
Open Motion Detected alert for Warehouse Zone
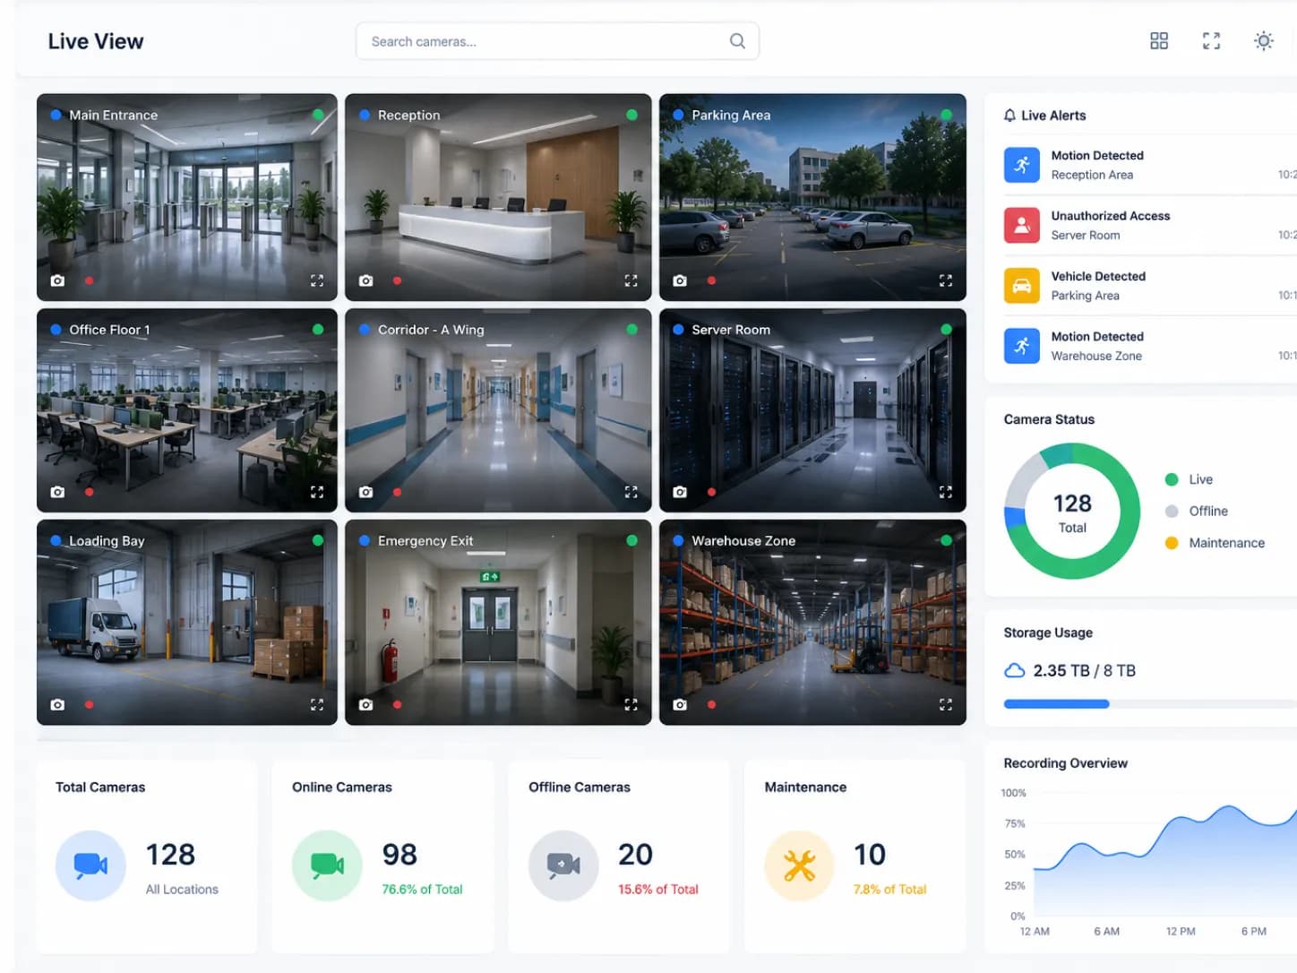tap(1150, 346)
